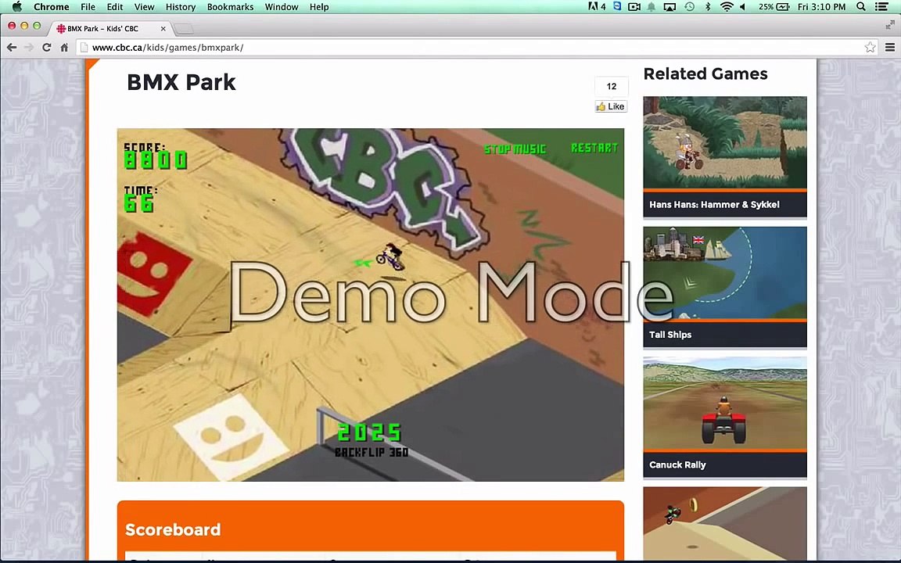Image resolution: width=901 pixels, height=563 pixels.
Task: Click the Related Games heading
Action: pos(705,74)
